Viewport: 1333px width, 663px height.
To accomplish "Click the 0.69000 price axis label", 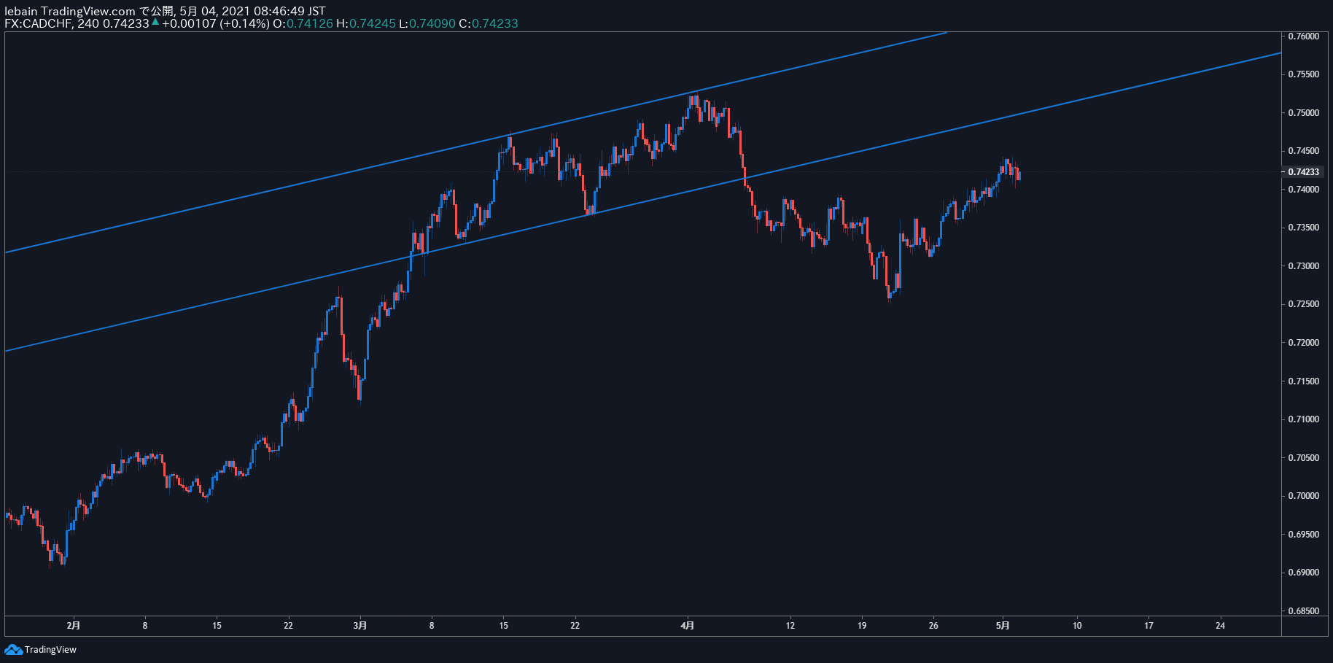I will click(x=1303, y=573).
